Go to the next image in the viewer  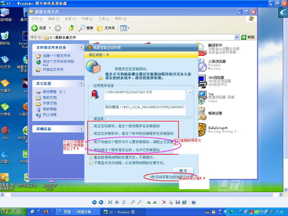pos(101,202)
